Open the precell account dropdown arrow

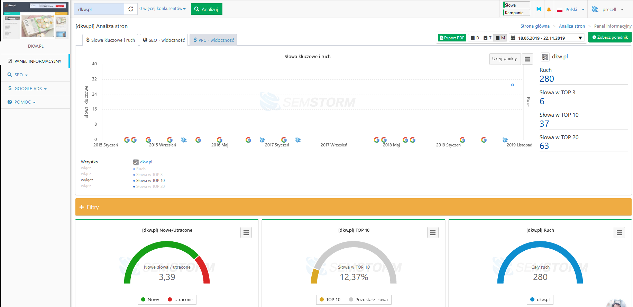(622, 10)
